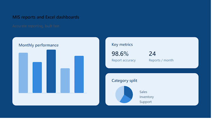Click the second bar in the chart
This screenshot has width=214, height=121.
click(37, 78)
